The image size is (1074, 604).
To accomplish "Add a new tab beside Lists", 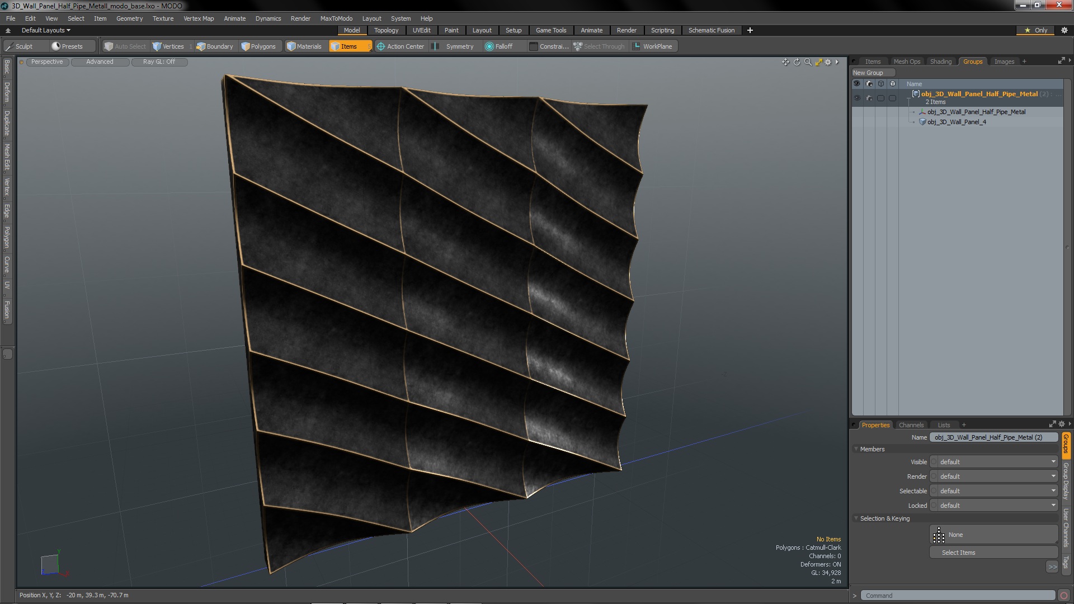I will pos(964,425).
